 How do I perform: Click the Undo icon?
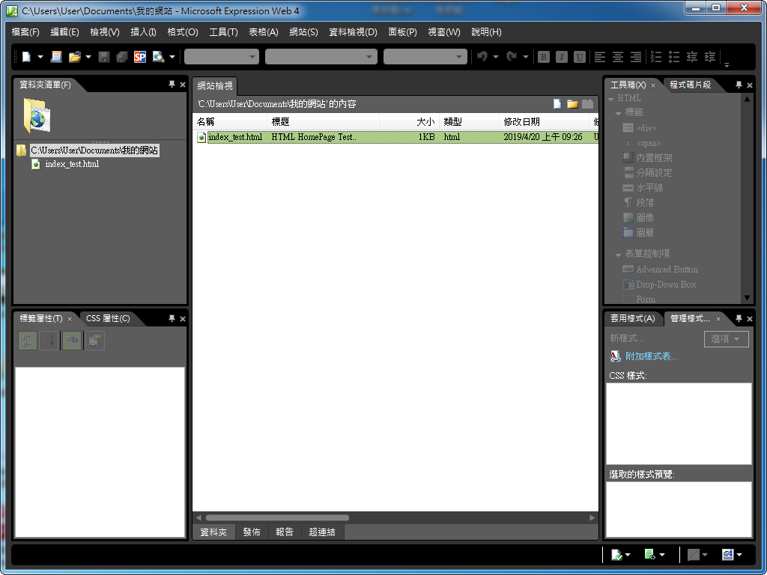pyautogui.click(x=482, y=57)
